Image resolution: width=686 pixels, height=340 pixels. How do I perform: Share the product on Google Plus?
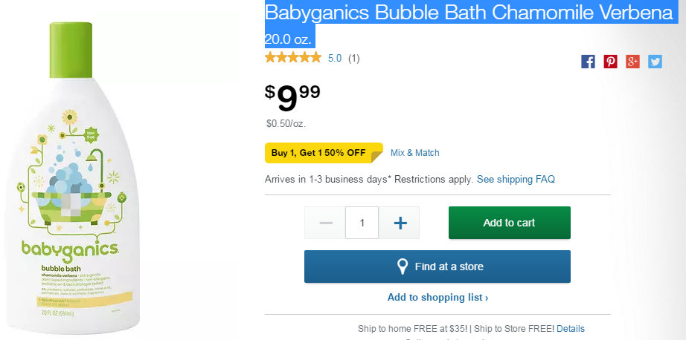[x=632, y=62]
